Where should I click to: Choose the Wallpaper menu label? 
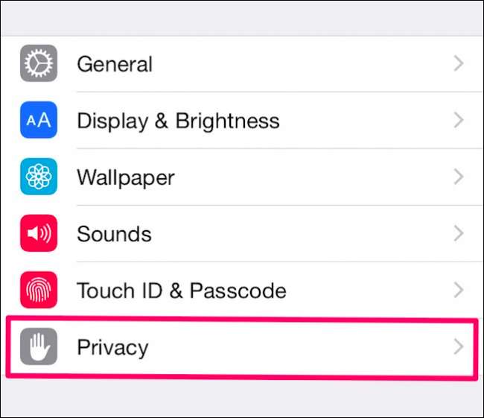(x=126, y=177)
